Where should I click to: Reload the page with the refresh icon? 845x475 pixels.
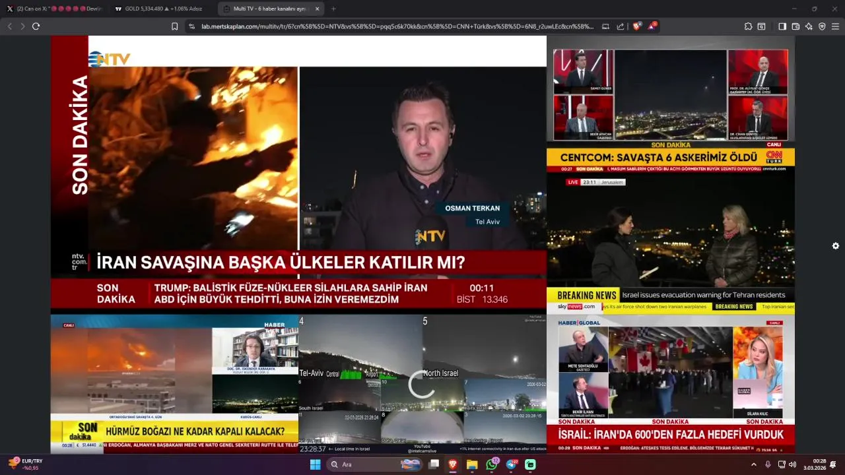pos(36,26)
